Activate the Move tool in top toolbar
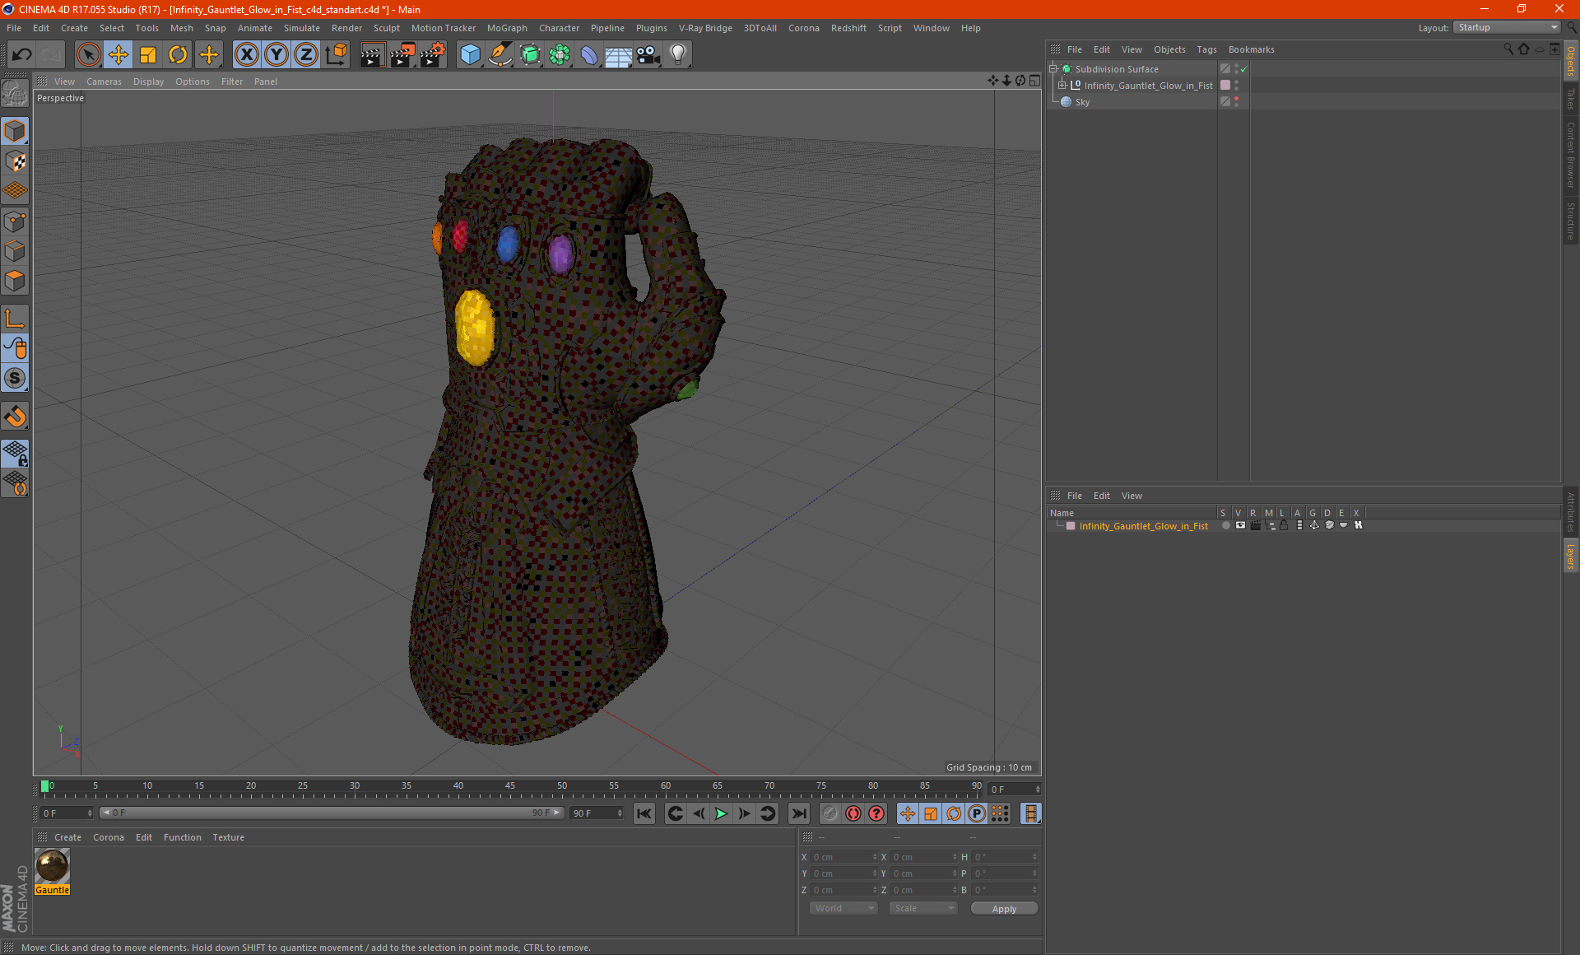 118,55
